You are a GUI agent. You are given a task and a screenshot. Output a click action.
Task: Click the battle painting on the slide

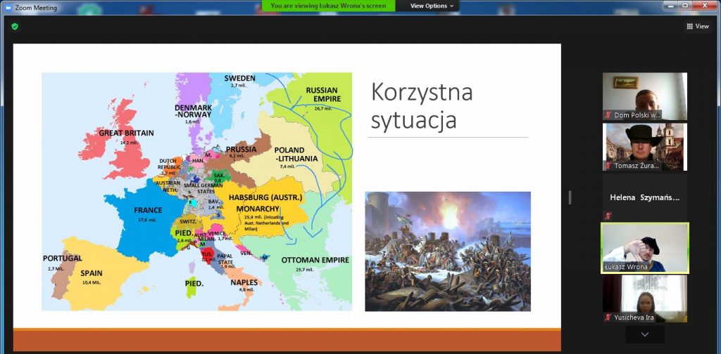pos(447,251)
